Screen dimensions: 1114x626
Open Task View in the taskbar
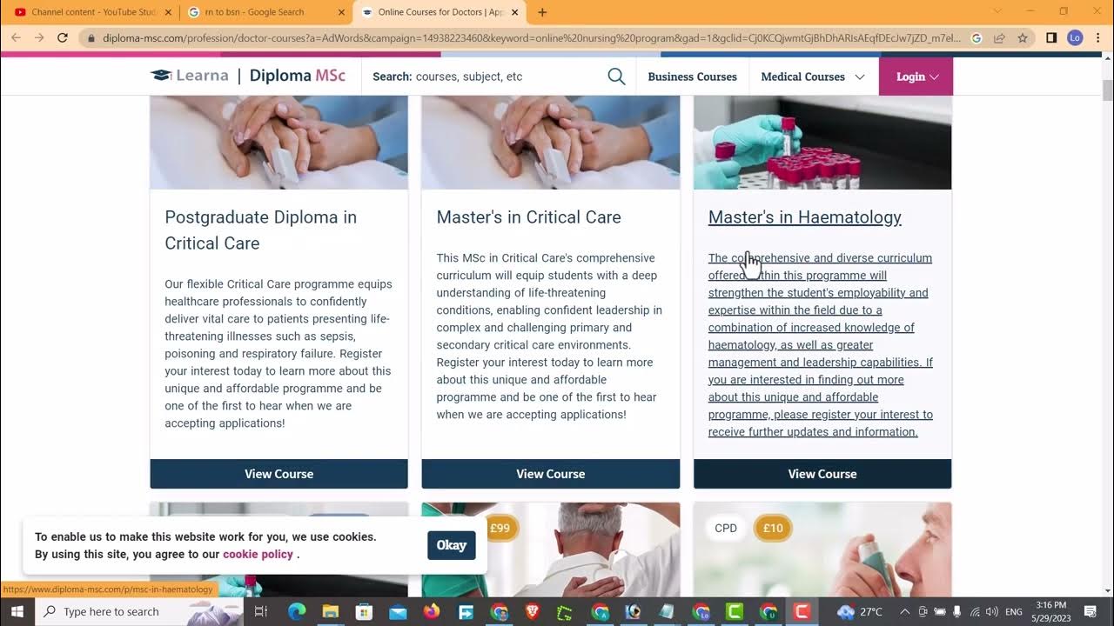260,611
